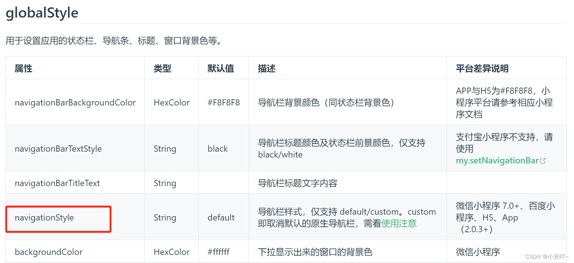Click the 类型 column header

[162, 68]
